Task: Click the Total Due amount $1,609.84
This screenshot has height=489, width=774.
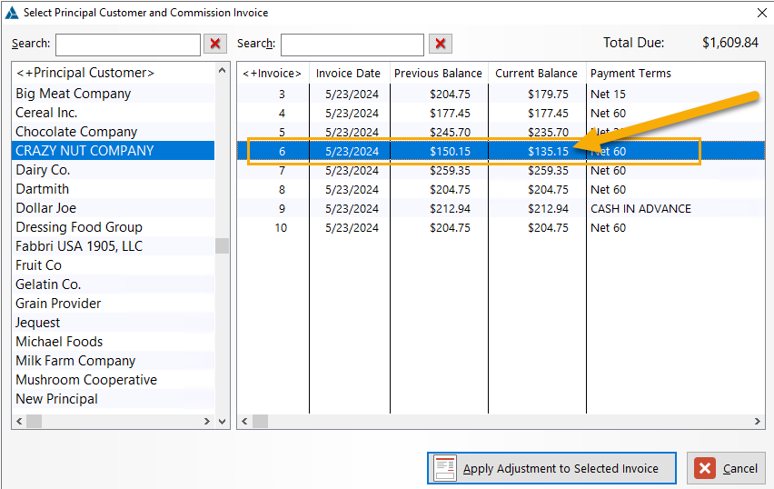Action: [x=730, y=43]
